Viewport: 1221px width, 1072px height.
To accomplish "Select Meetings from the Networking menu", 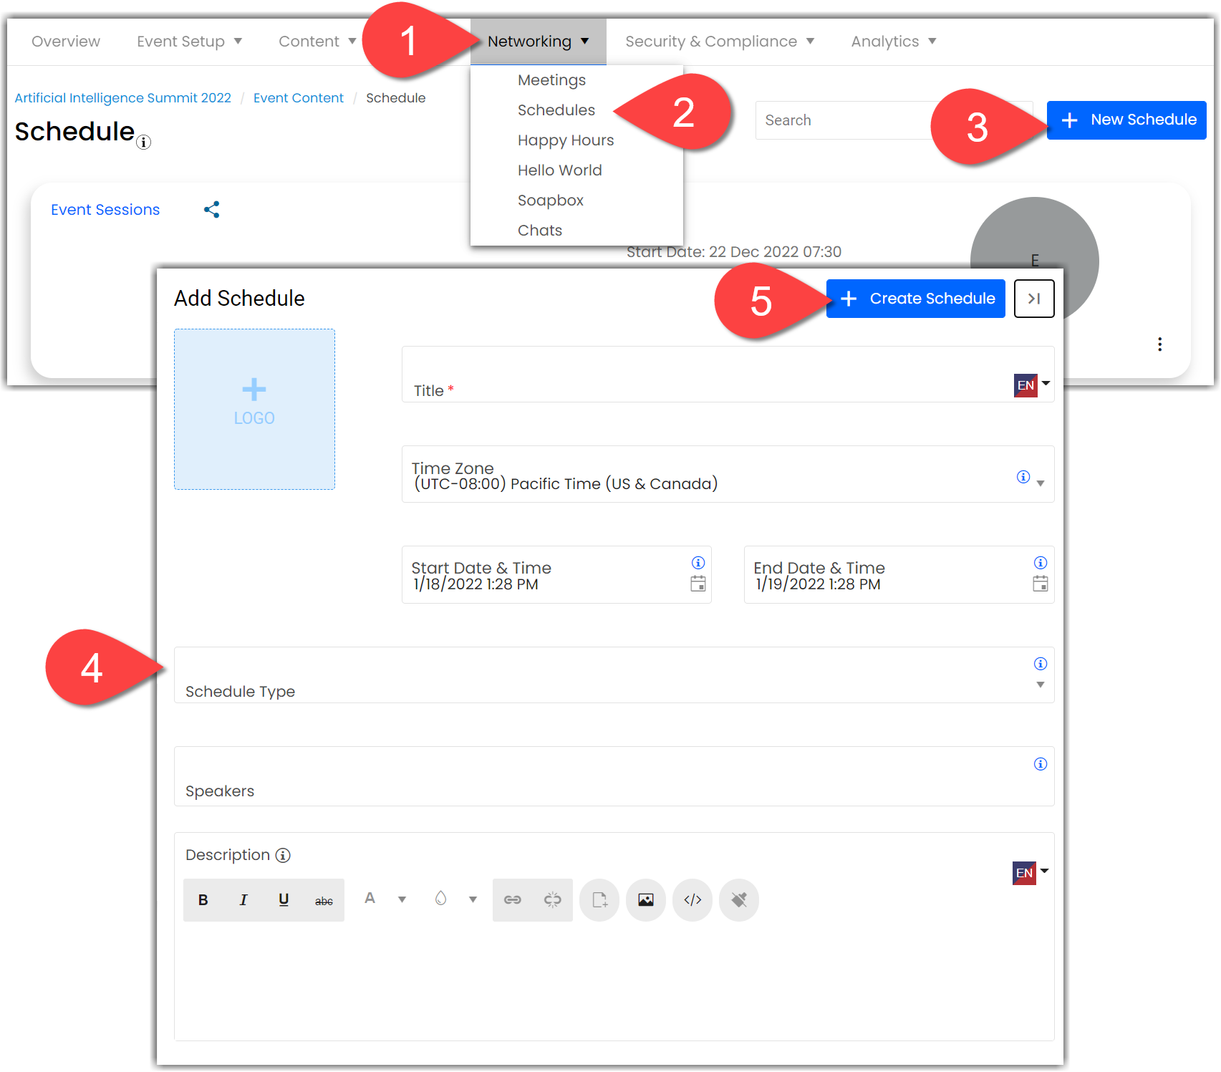I will pyautogui.click(x=552, y=80).
